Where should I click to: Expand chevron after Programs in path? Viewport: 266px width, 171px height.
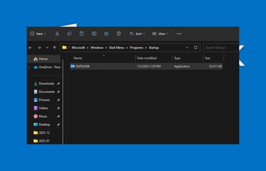(x=146, y=47)
